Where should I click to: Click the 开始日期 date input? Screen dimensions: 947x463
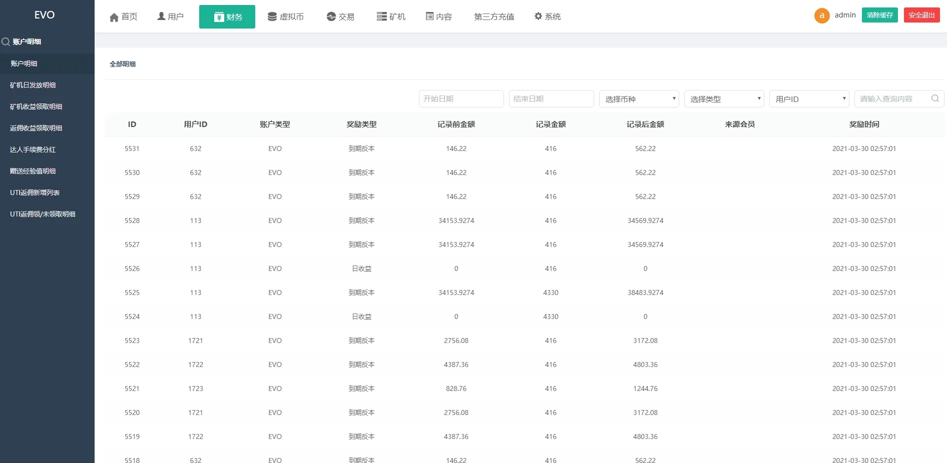point(460,98)
